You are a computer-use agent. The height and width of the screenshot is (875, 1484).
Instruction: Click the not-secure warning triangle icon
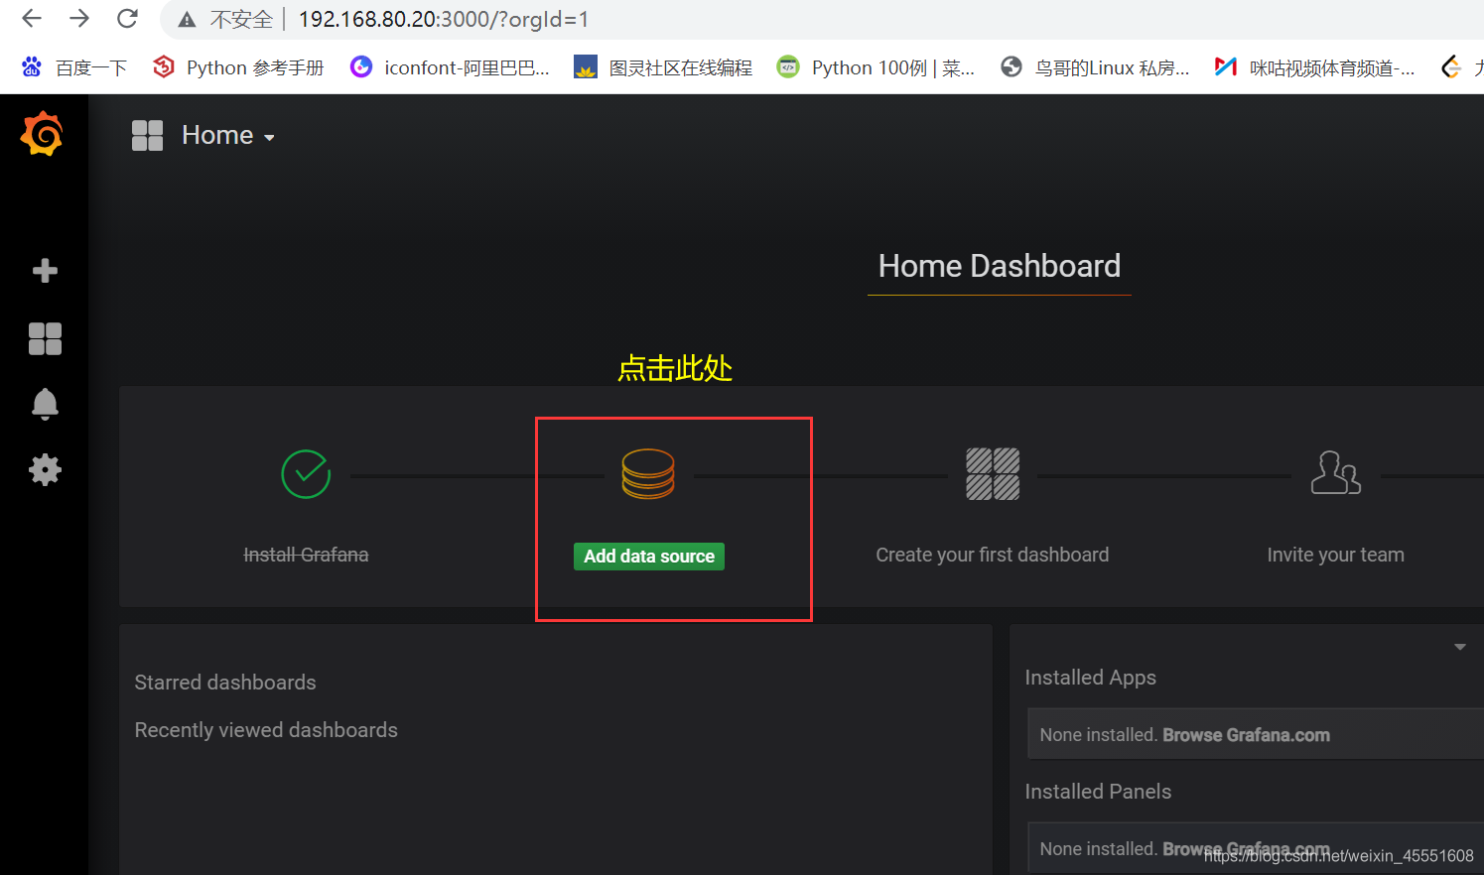[x=187, y=20]
